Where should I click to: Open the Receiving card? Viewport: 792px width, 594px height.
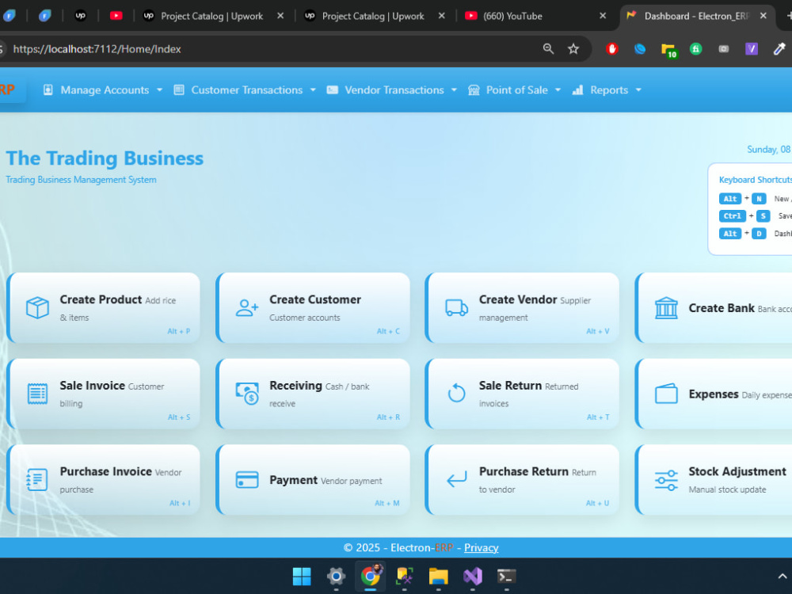tap(313, 394)
